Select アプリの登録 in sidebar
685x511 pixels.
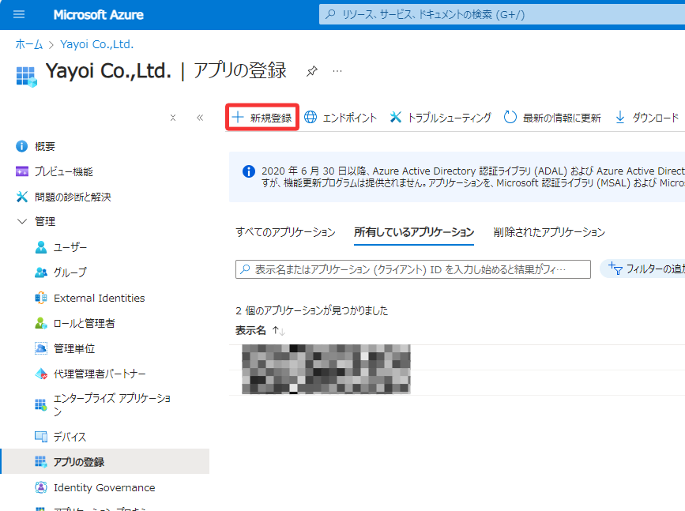click(105, 462)
